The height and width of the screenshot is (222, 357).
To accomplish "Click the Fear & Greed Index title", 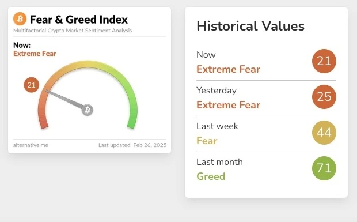I will [79, 20].
